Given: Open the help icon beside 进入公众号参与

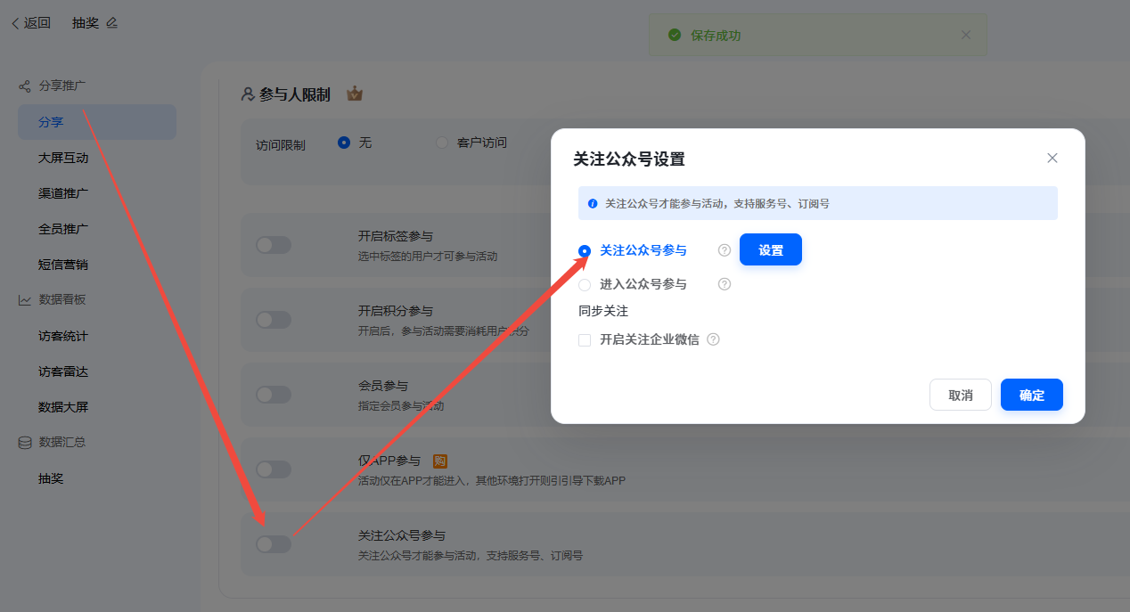Looking at the screenshot, I should (x=725, y=284).
